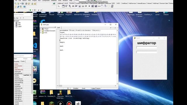This screenshot has height=105, width=187.
Task: Switch to the InterBase palette tab
Action: click(125, 3)
